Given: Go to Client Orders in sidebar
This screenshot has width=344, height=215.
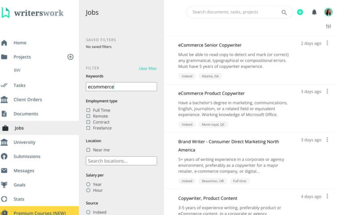Looking at the screenshot, I should coord(27,99).
